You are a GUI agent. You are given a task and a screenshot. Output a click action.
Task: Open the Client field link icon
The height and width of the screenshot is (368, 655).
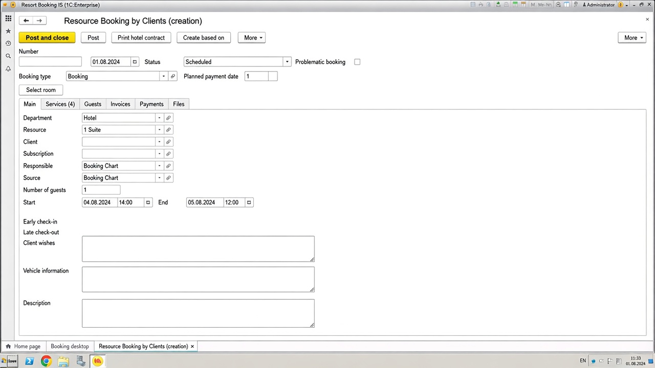tap(168, 142)
